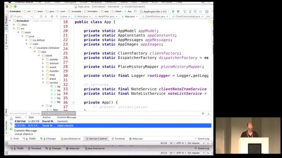Run the AppEngine Dev configuration with green play icon
Image resolution: width=282 pixels, height=158 pixels.
tap(173, 11)
